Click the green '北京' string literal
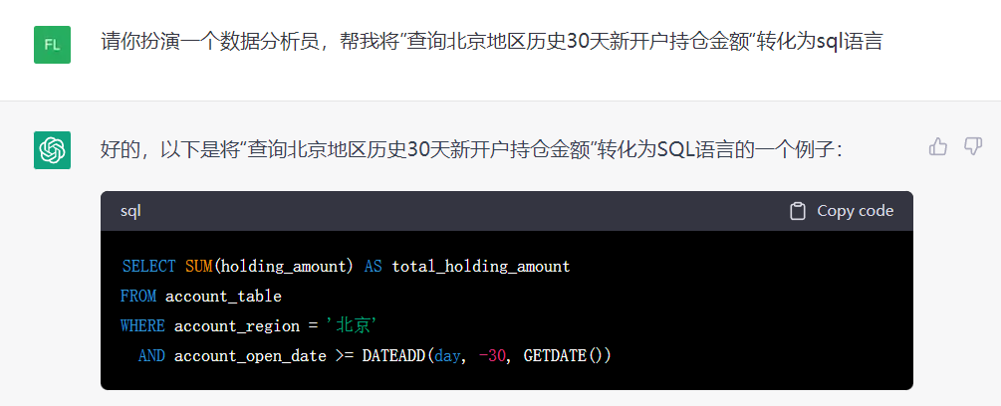Screen dimensions: 1001x406 pos(352,326)
